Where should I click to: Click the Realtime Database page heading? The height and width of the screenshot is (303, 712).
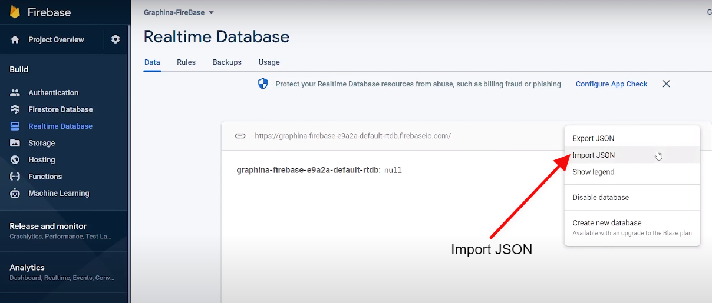216,36
